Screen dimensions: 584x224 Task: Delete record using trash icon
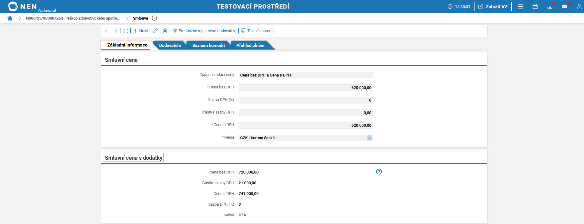165,31
